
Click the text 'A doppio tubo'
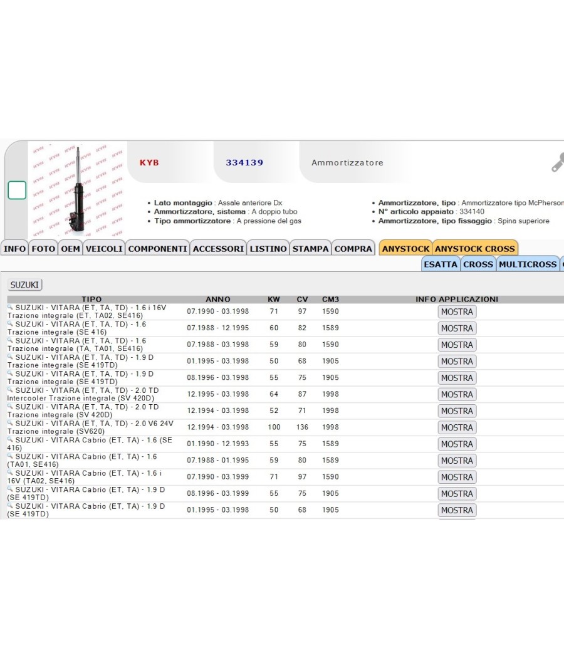point(274,212)
